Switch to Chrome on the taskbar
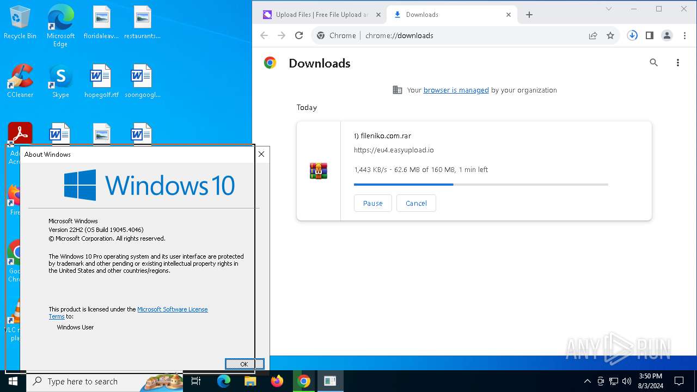 (304, 381)
